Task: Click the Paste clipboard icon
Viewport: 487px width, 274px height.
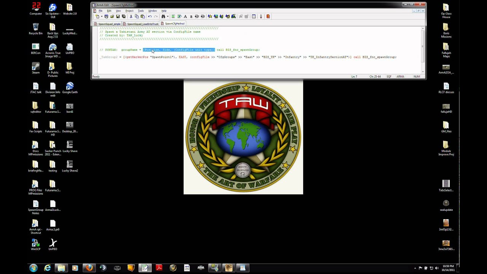Action: [143, 16]
